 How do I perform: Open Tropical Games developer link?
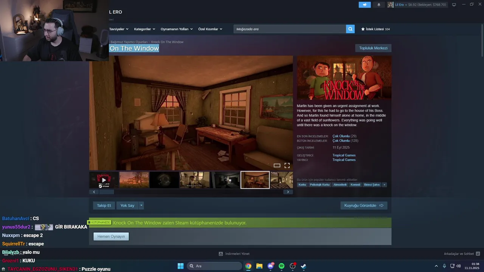[x=344, y=155]
